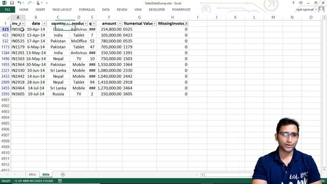
Task: Click product cell MsOffice
Action: point(79,41)
